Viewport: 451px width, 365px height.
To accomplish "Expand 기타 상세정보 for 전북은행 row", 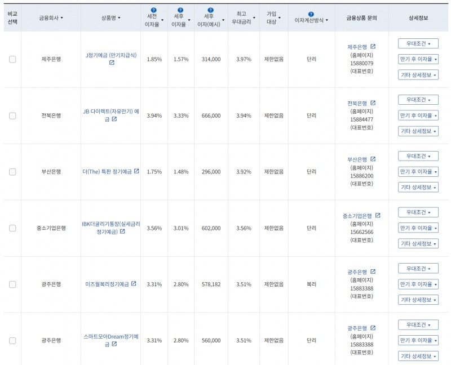I will click(x=418, y=131).
